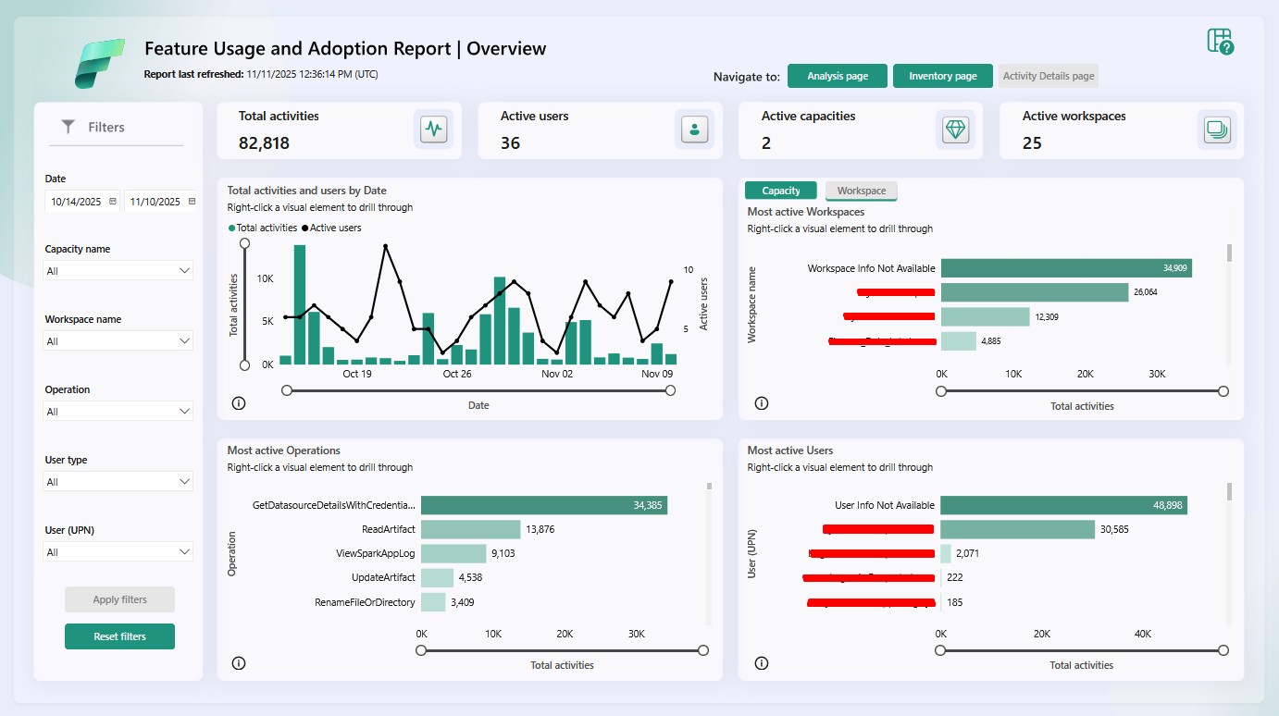Screen dimensions: 1279x716
Task: Click the Total activities pulse icon
Action: click(433, 130)
